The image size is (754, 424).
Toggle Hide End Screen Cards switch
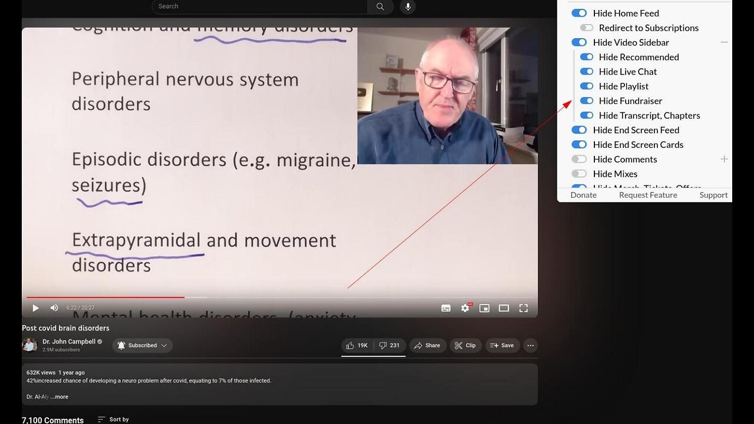(579, 145)
